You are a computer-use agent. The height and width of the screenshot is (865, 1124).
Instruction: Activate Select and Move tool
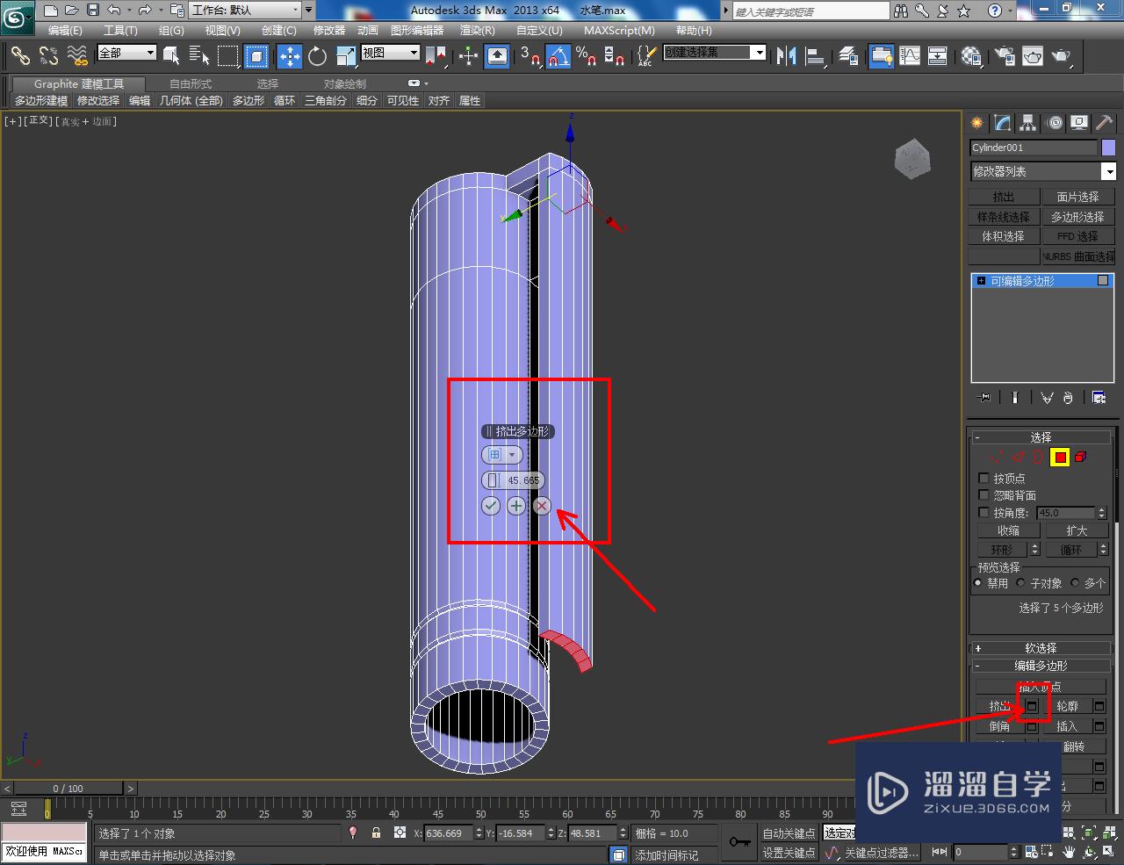[289, 56]
